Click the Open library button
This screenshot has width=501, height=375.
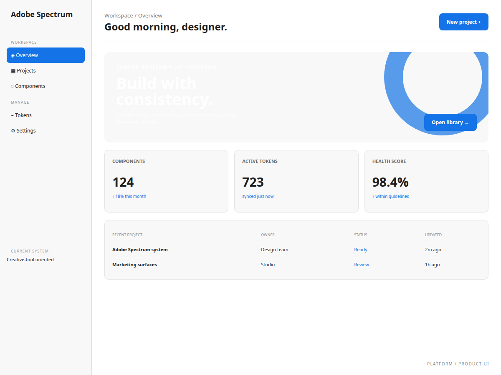point(450,122)
